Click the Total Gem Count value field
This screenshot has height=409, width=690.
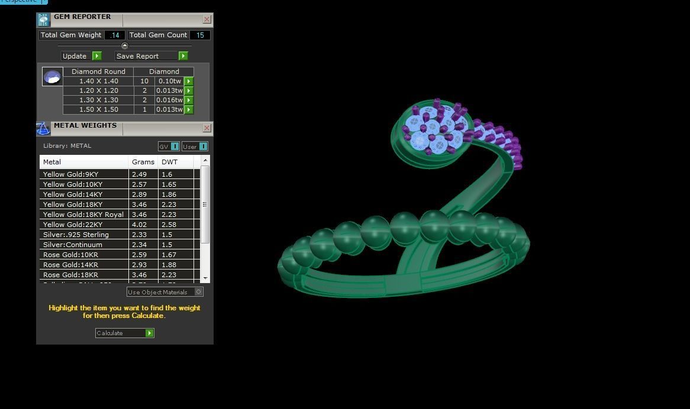[x=200, y=35]
